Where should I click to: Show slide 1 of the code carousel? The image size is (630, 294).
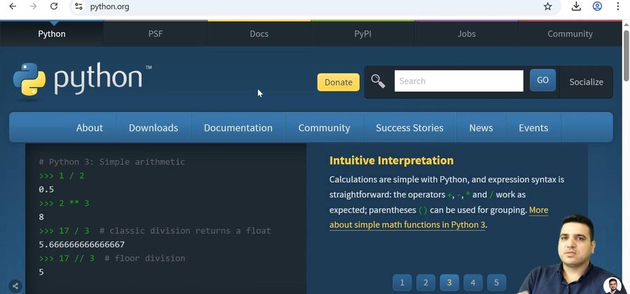pos(402,283)
